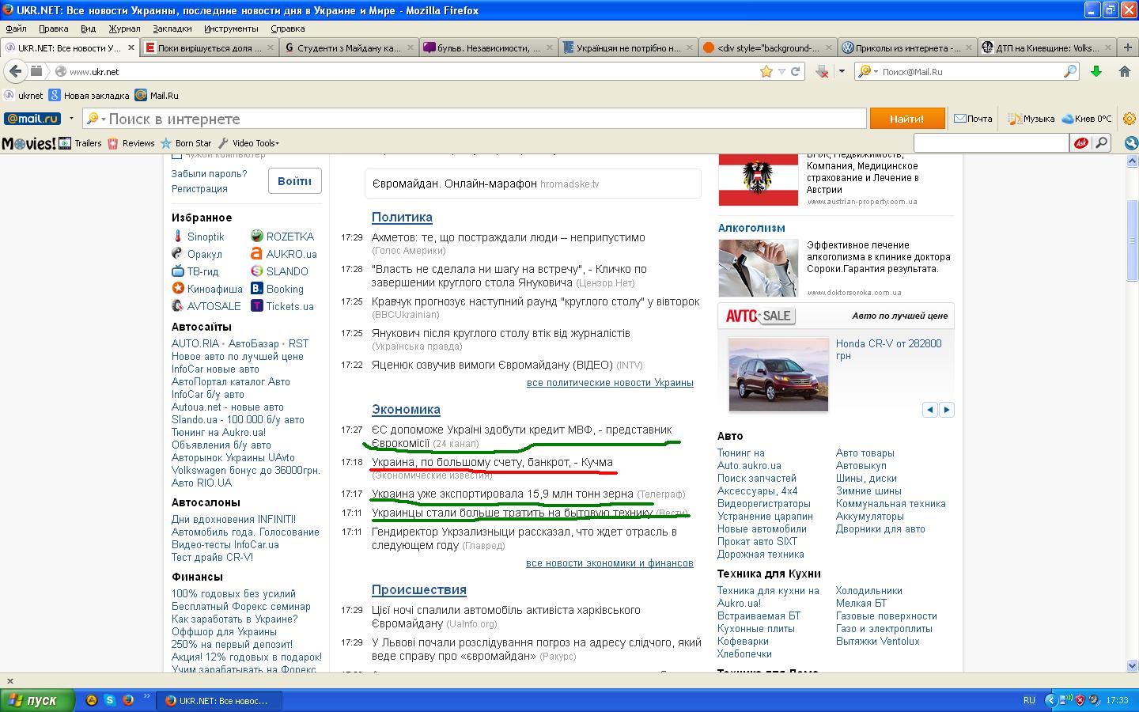Open the Инструменты menu

click(x=231, y=28)
